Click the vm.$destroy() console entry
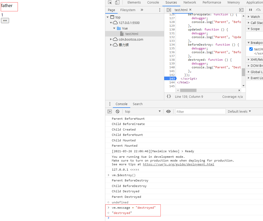The image size is (263, 221). [x=124, y=175]
